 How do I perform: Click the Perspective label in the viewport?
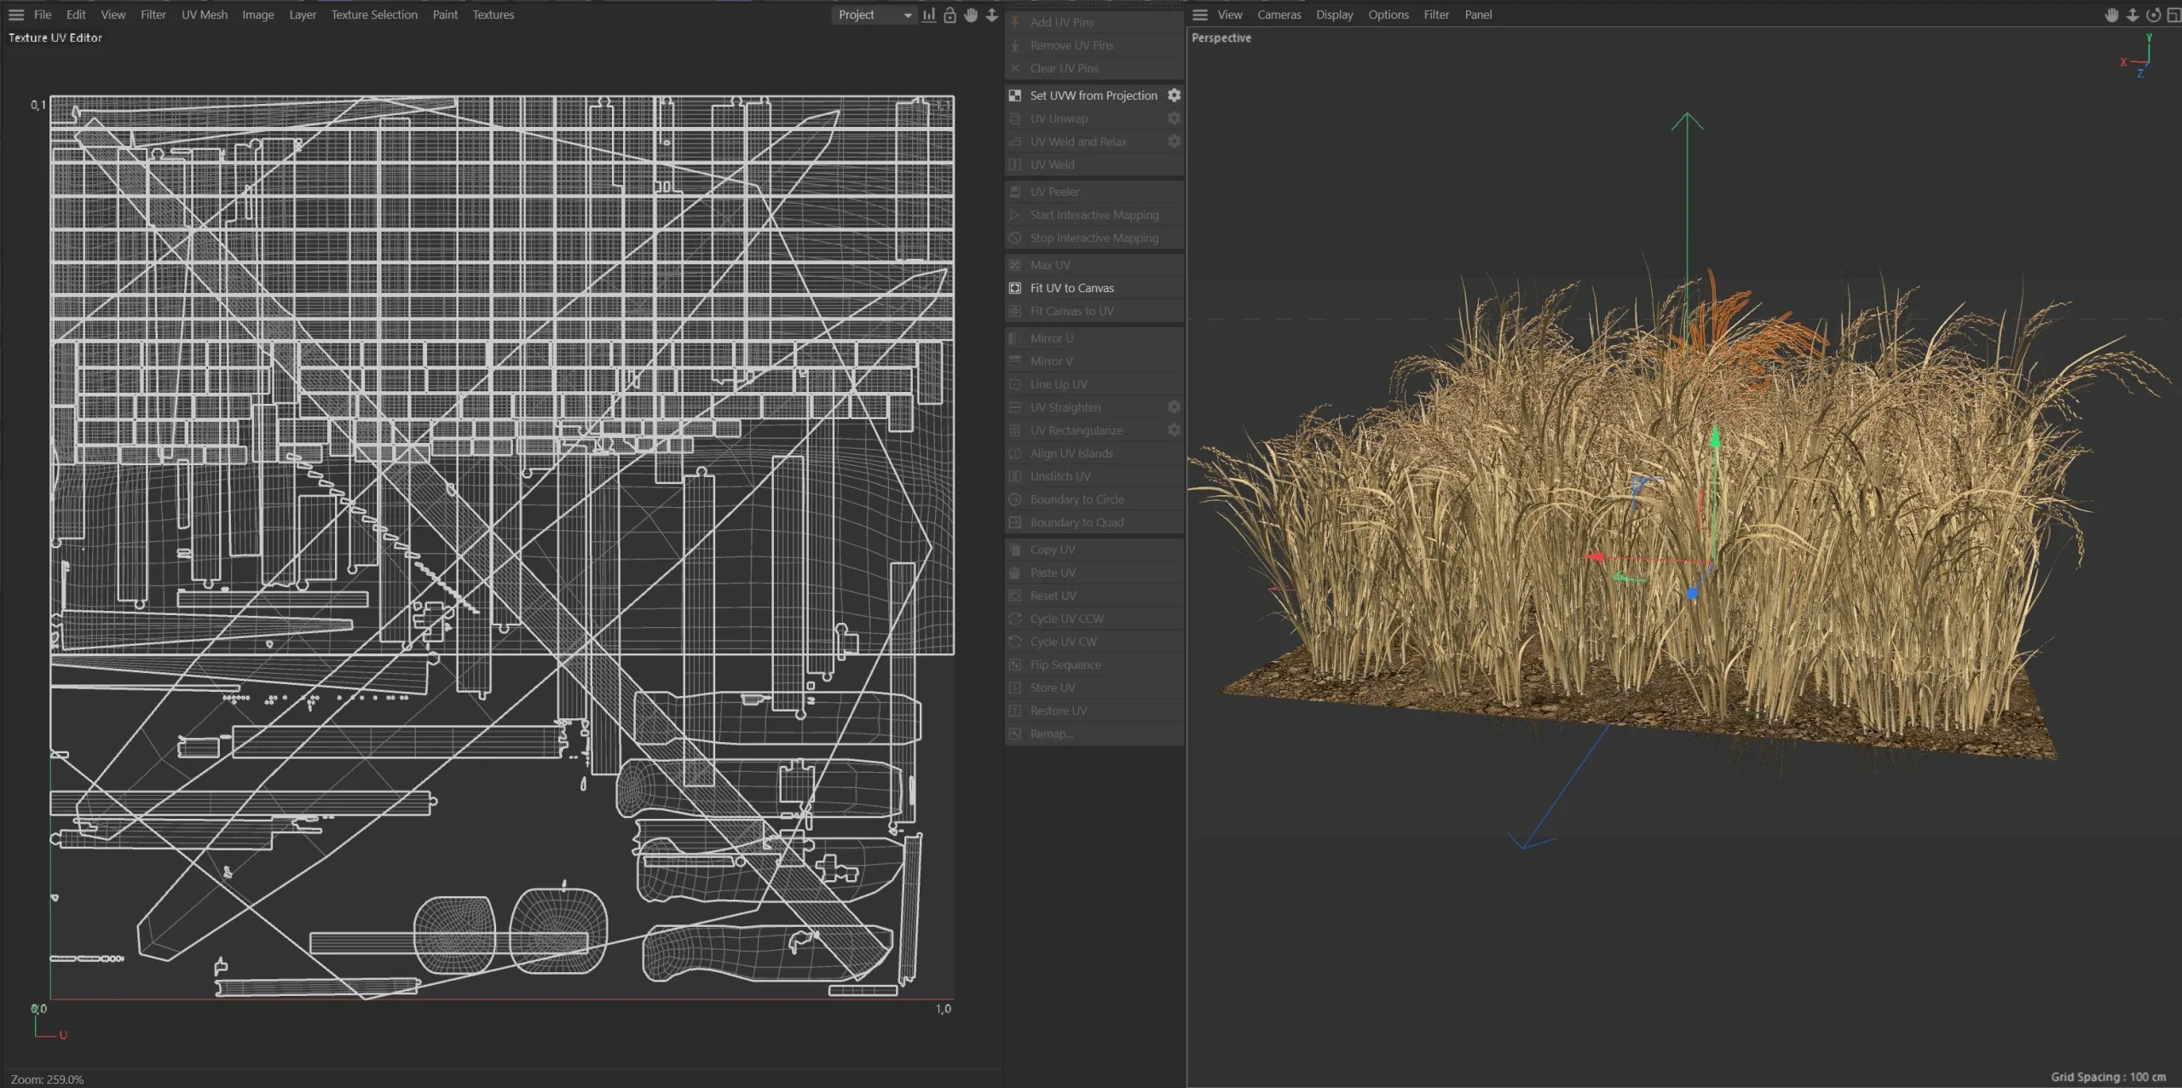coord(1220,37)
